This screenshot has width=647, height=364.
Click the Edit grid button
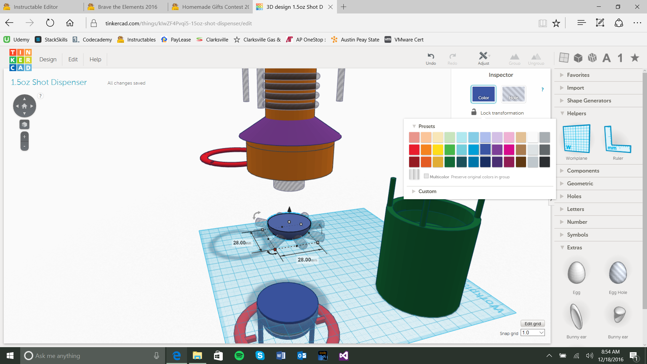click(532, 324)
